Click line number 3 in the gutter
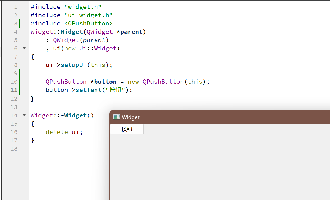Viewport: 330px width, 200px height. pyautogui.click(x=16, y=23)
